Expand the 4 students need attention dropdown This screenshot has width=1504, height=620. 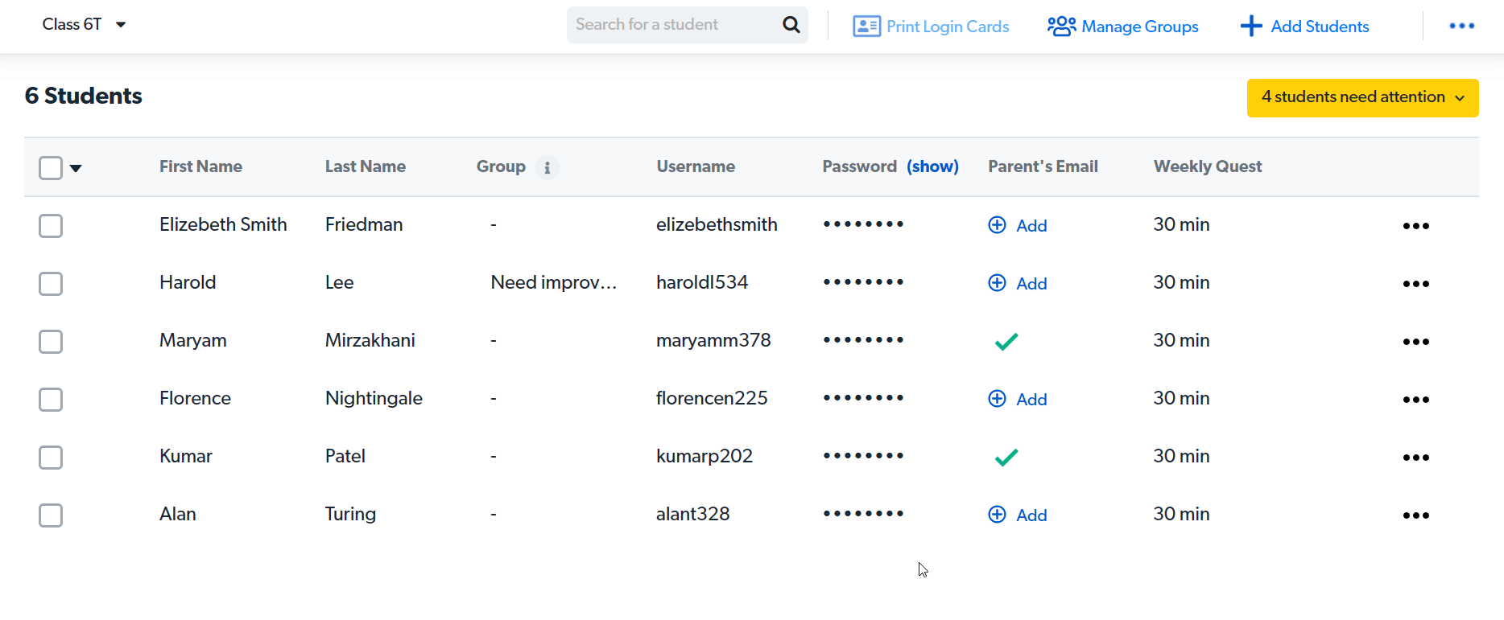coord(1362,97)
